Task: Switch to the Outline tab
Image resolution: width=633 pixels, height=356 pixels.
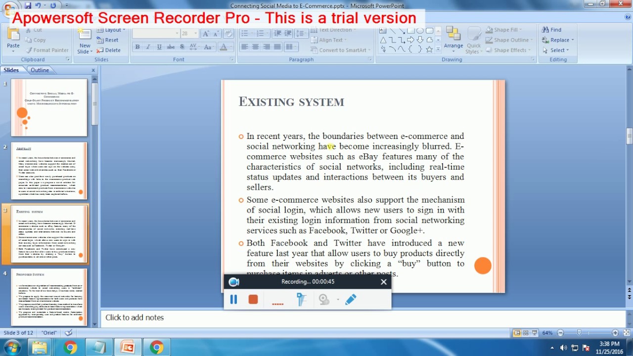Action: click(x=40, y=70)
